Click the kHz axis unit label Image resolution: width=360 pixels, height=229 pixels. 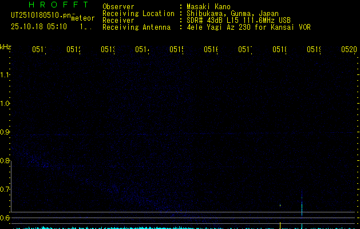coord(6,47)
